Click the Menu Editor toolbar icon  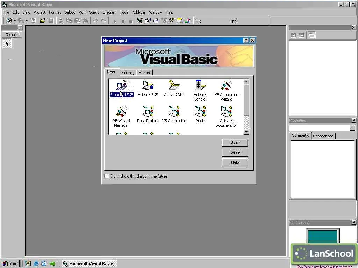coord(33,21)
